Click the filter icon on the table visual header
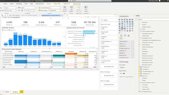The image size is (169, 95). pyautogui.click(x=91, y=47)
